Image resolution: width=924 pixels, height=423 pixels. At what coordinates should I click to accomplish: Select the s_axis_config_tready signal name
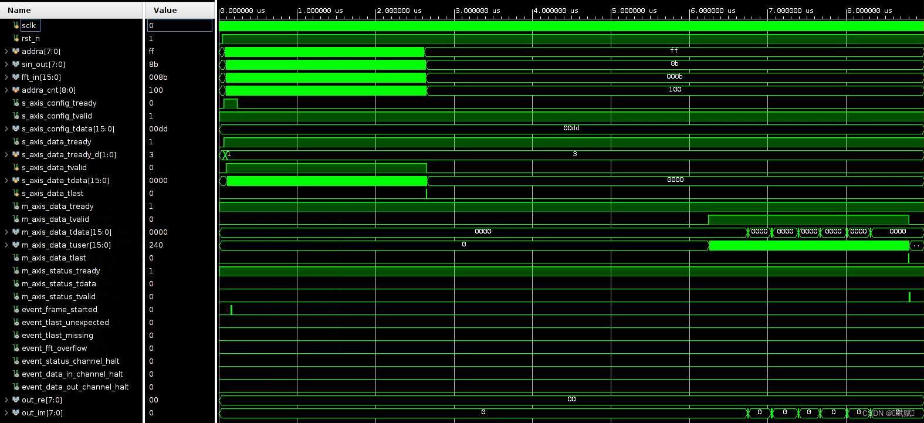(x=59, y=103)
